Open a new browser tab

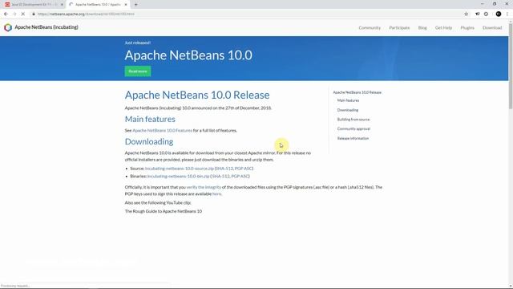(135, 5)
